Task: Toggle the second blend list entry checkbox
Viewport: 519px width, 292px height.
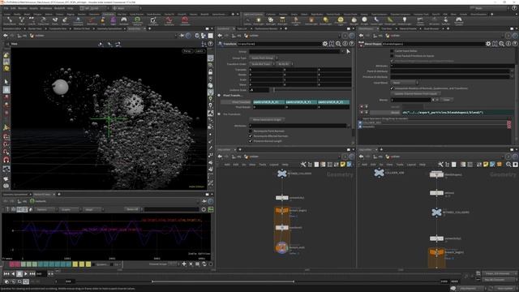Action: click(360, 127)
